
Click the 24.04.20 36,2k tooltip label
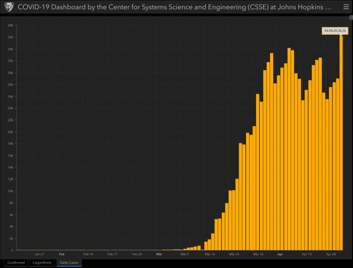coord(335,31)
